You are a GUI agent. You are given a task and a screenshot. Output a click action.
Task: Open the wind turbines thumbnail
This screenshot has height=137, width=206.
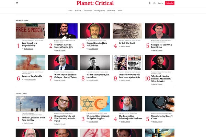coord(31,104)
